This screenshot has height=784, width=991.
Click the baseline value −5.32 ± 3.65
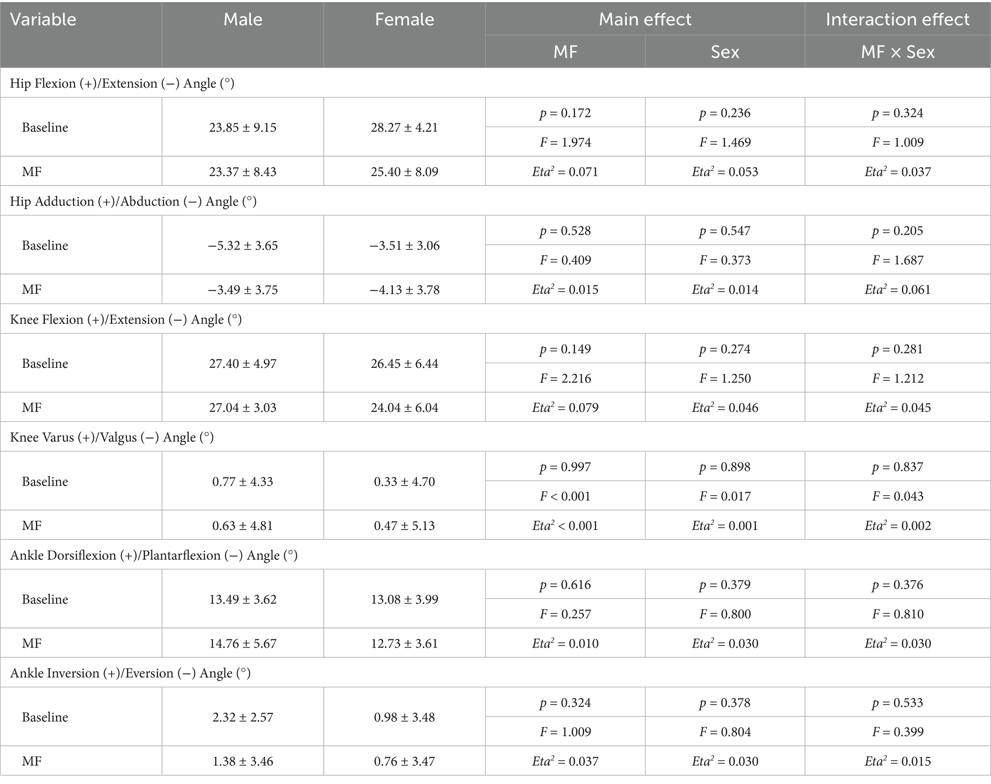(x=242, y=245)
